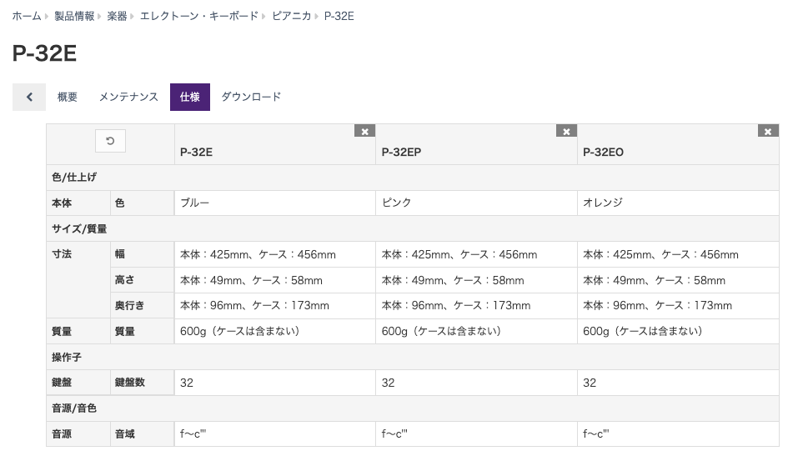Open エレクトーン・キーボード breadcrumb link

click(199, 17)
